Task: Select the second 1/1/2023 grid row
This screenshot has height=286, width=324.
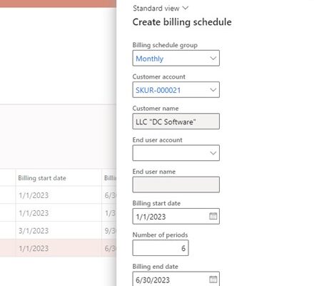Action: (x=58, y=213)
